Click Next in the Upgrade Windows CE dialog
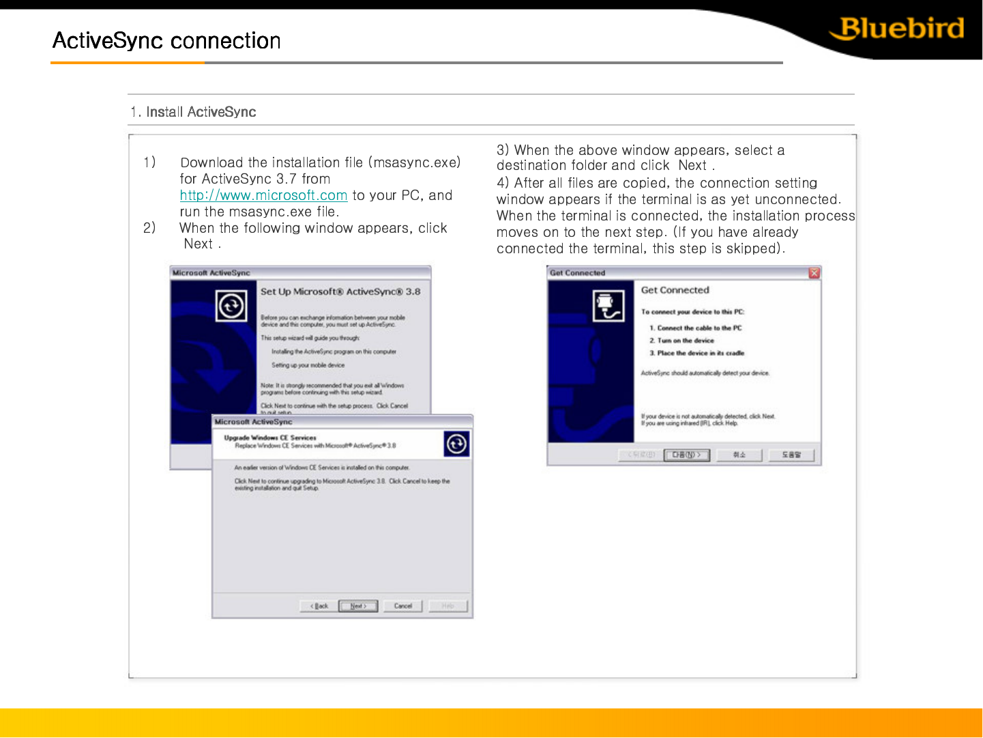This screenshot has width=983, height=738. pos(358,606)
